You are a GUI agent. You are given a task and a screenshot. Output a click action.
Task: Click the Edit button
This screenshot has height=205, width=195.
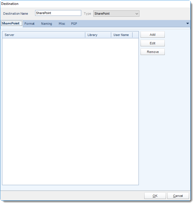tap(152, 43)
